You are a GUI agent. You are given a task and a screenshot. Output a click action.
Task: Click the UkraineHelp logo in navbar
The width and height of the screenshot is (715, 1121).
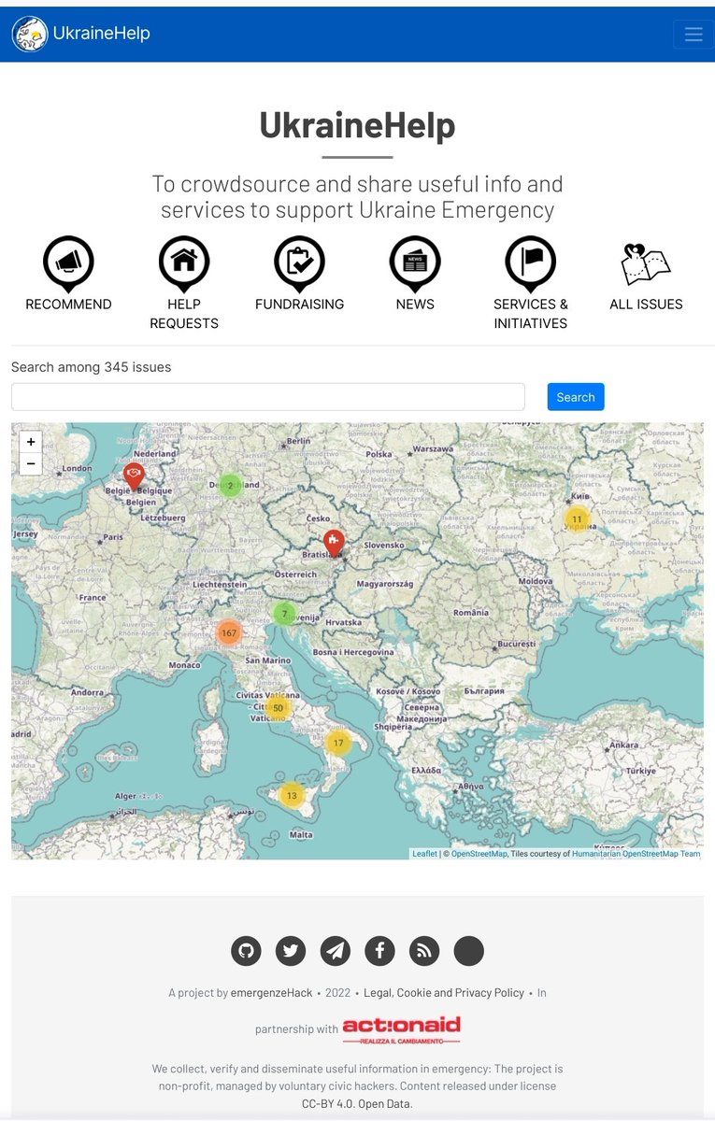[x=29, y=34]
